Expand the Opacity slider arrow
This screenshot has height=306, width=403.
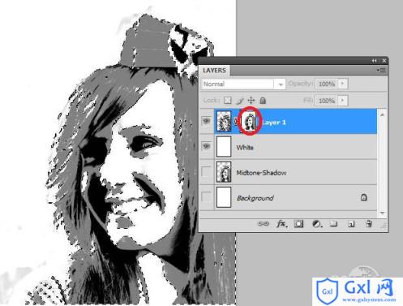pyautogui.click(x=343, y=84)
